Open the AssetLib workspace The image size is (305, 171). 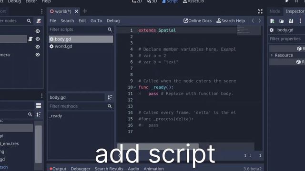pyautogui.click(x=193, y=1)
